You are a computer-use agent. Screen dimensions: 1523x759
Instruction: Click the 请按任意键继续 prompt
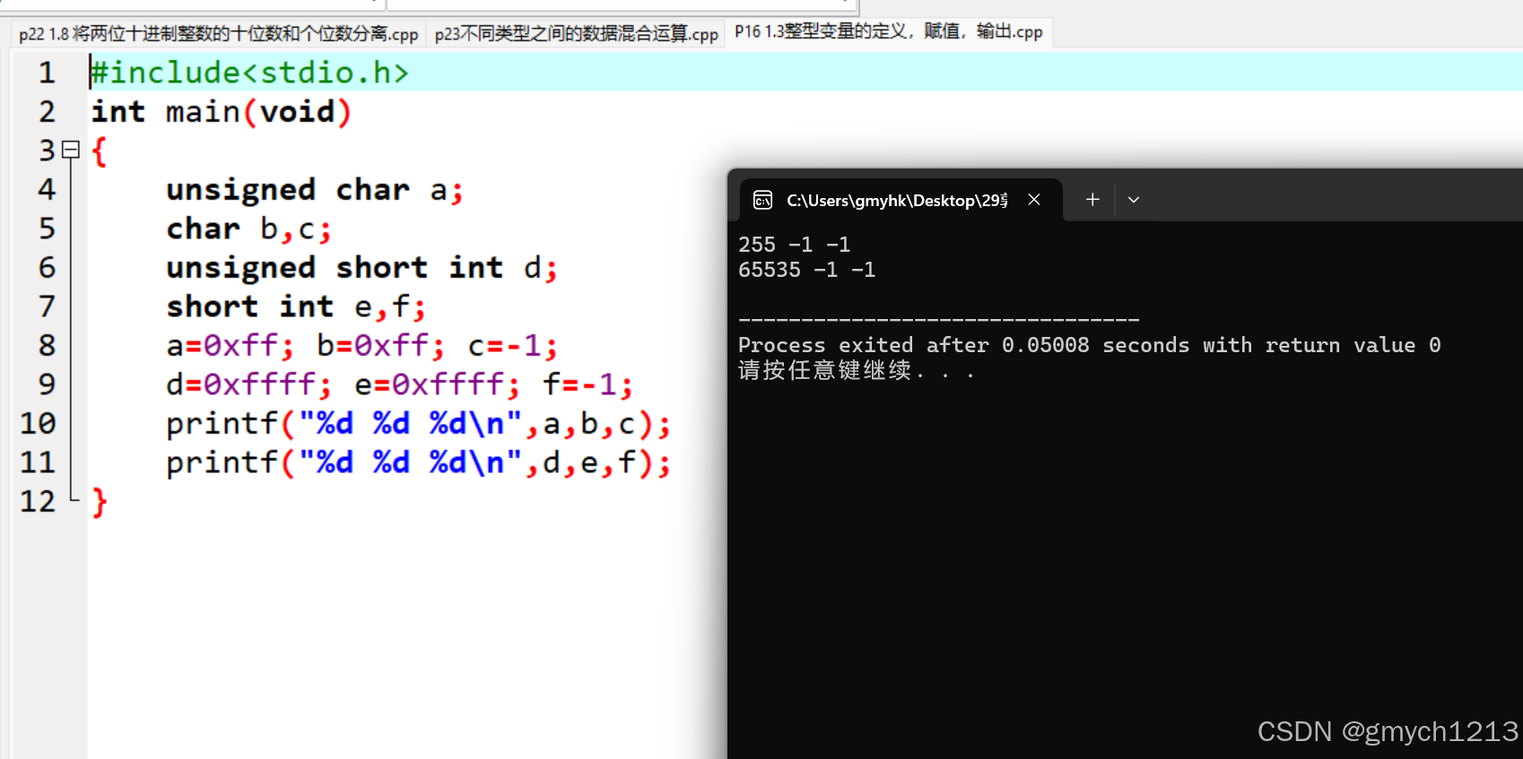pyautogui.click(x=856, y=370)
